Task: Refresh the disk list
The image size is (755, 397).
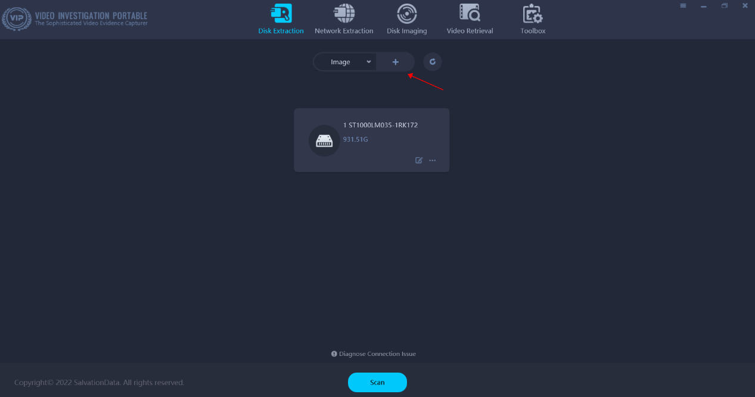Action: click(433, 62)
